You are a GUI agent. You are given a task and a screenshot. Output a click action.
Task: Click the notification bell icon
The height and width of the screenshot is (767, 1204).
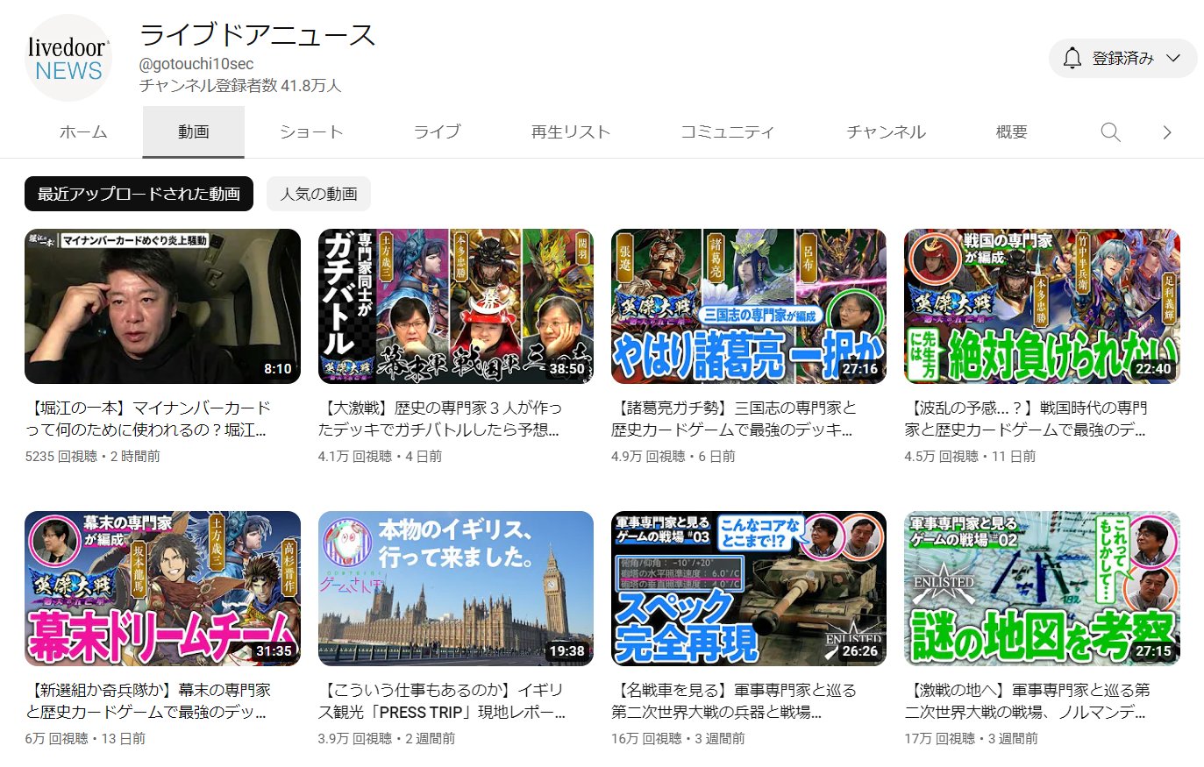tap(1072, 59)
